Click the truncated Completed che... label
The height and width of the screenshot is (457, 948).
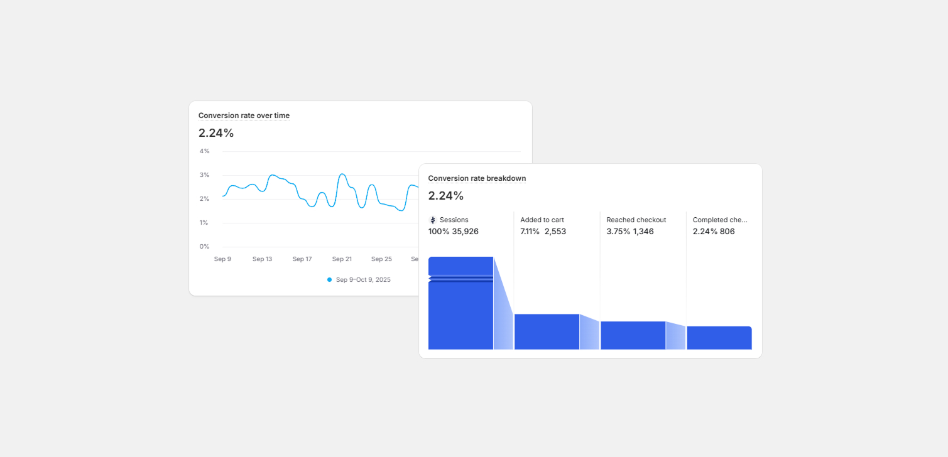coord(720,220)
